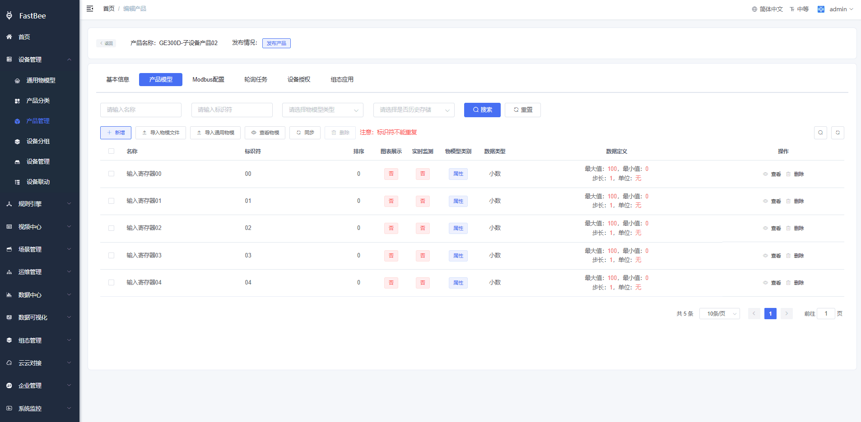
Task: Open the 请选择物模型类型 dropdown
Action: click(323, 110)
